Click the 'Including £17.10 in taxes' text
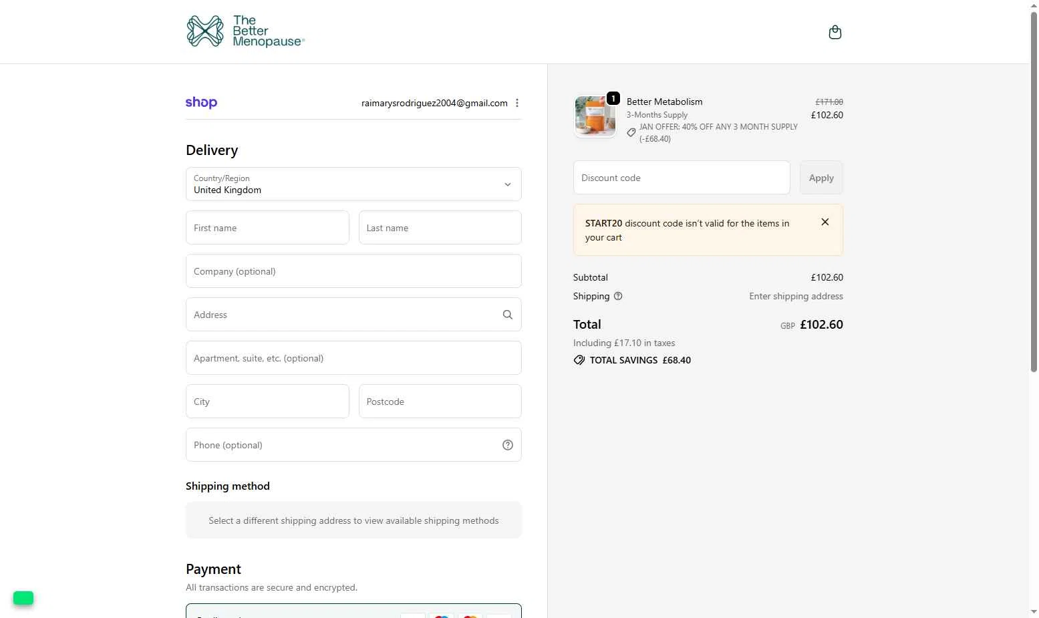Viewport: 1039px width, 618px height. pyautogui.click(x=624, y=343)
